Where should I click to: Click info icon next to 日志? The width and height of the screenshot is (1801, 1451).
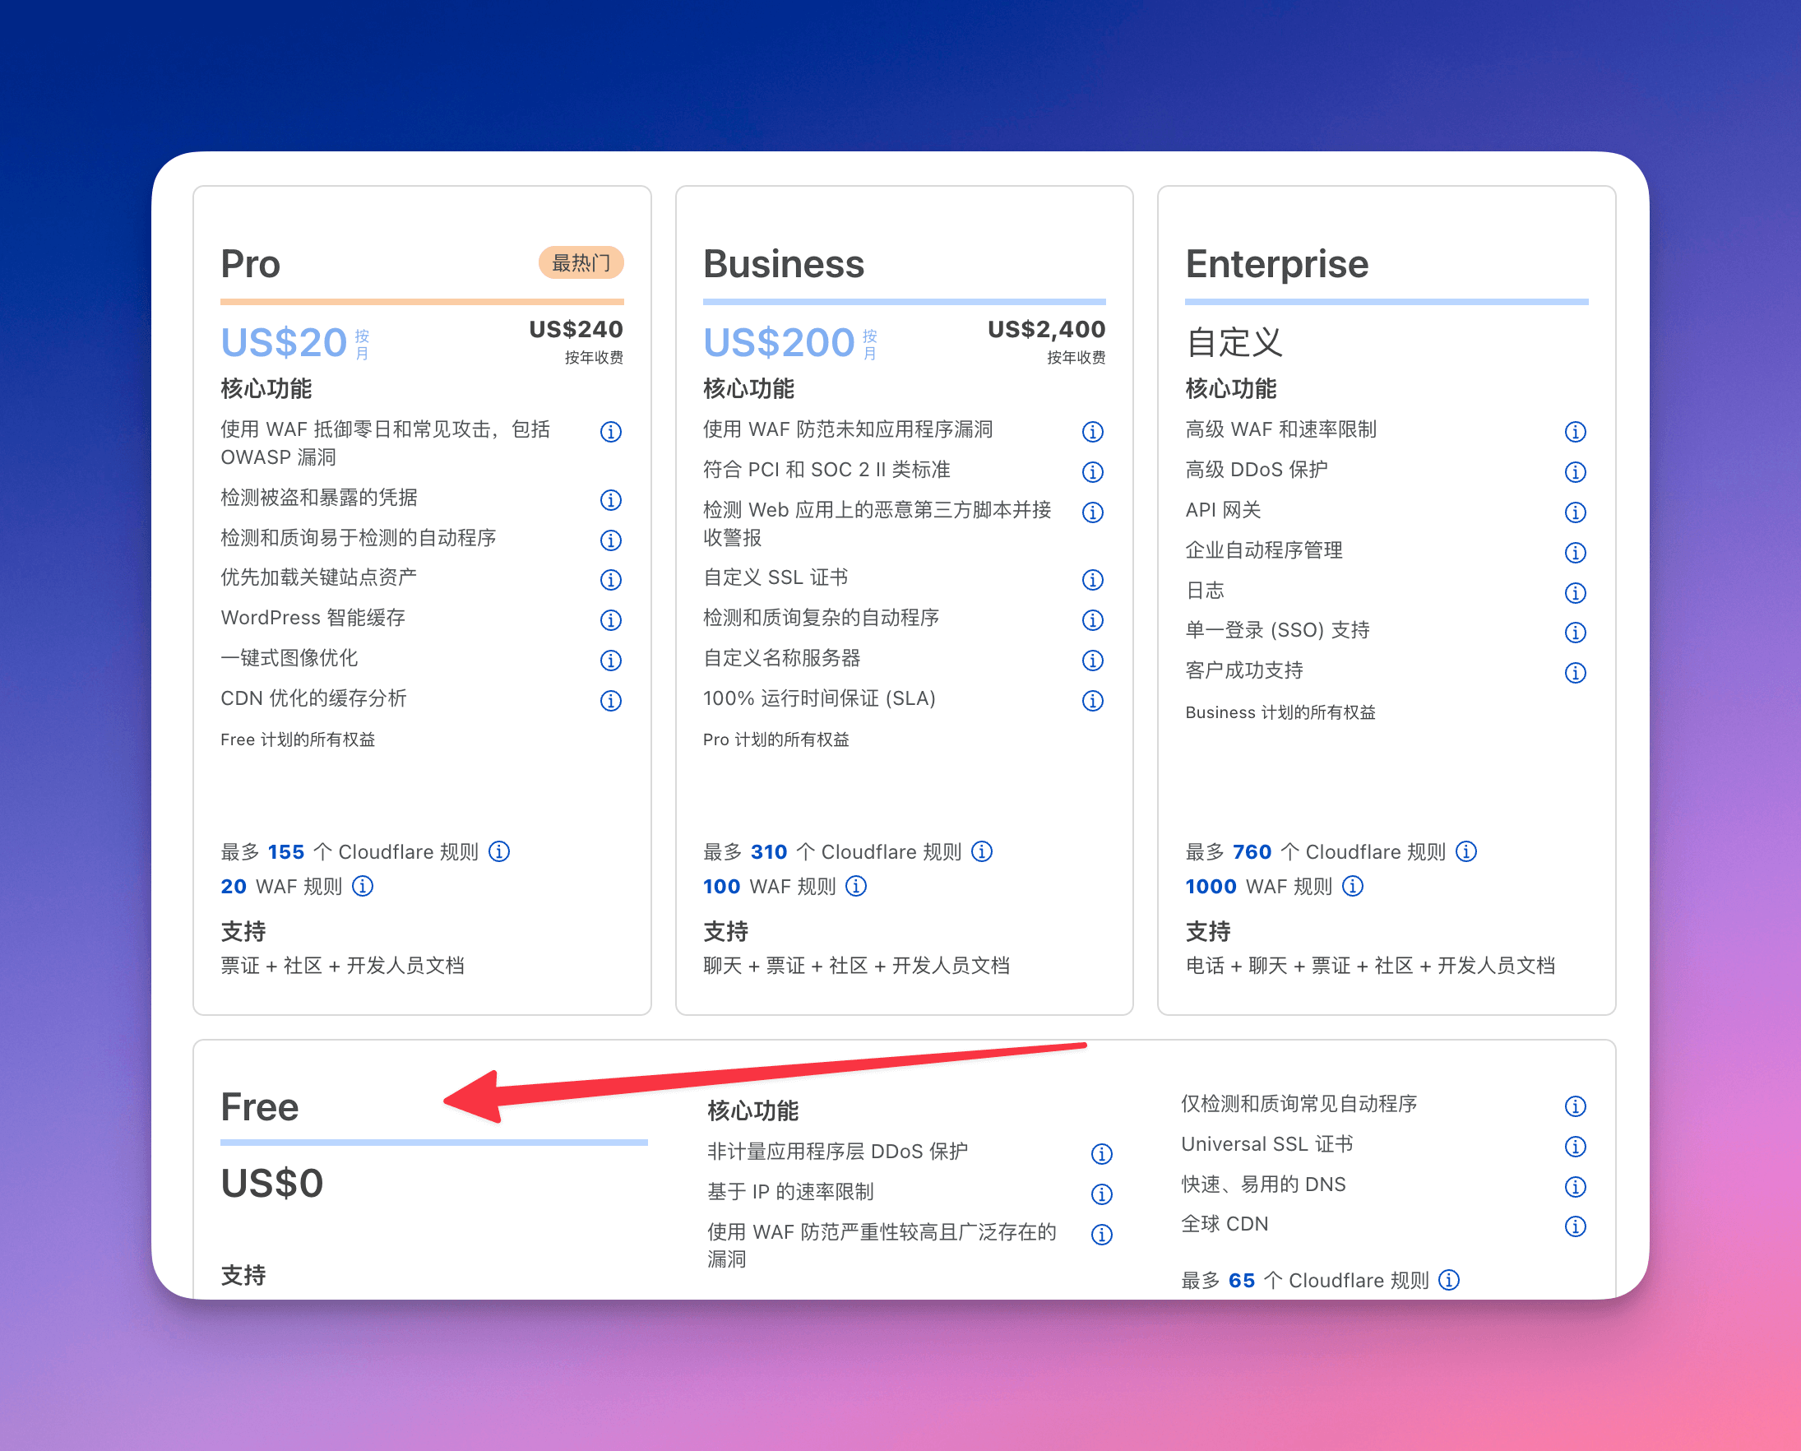pyautogui.click(x=1575, y=592)
